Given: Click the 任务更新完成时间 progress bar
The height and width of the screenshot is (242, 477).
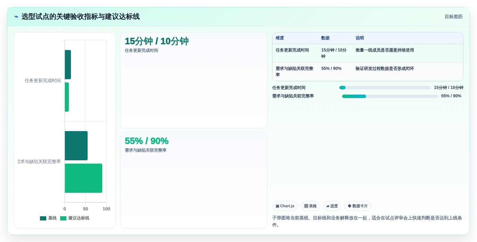Looking at the screenshot, I should click(x=385, y=88).
